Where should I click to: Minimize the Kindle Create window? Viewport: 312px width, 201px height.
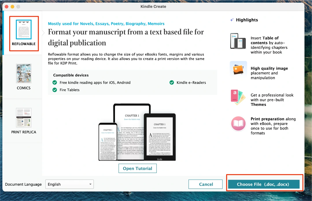tap(12, 7)
